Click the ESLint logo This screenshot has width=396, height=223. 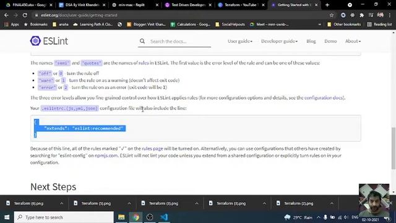[49, 41]
